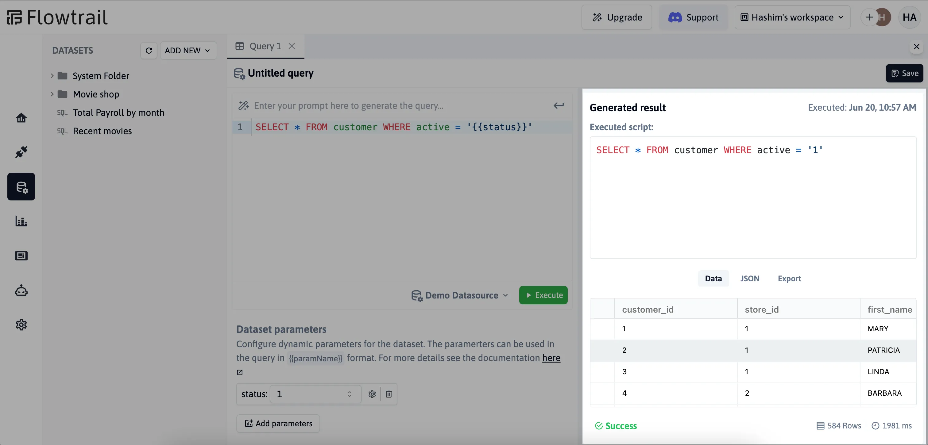Open the Demo Datasource selector
This screenshot has width=928, height=445.
tap(460, 295)
